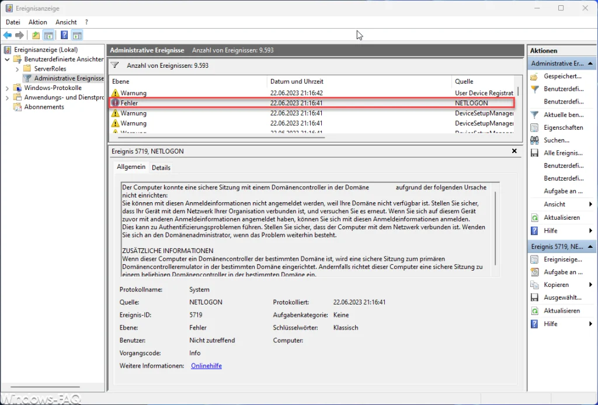Viewport: 598px width, 405px height.
Task: Click the Schlüsselwörter value Klassisch
Action: click(346, 327)
